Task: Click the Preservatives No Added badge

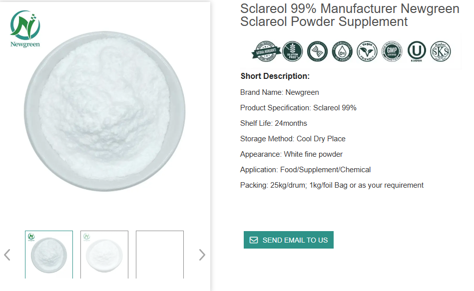Action: (342, 51)
